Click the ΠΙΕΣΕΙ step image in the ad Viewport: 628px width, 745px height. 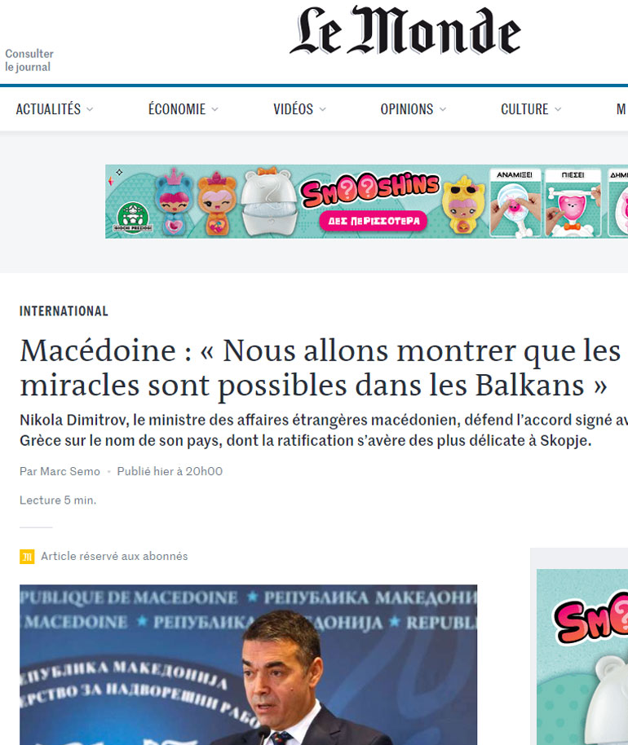point(573,203)
